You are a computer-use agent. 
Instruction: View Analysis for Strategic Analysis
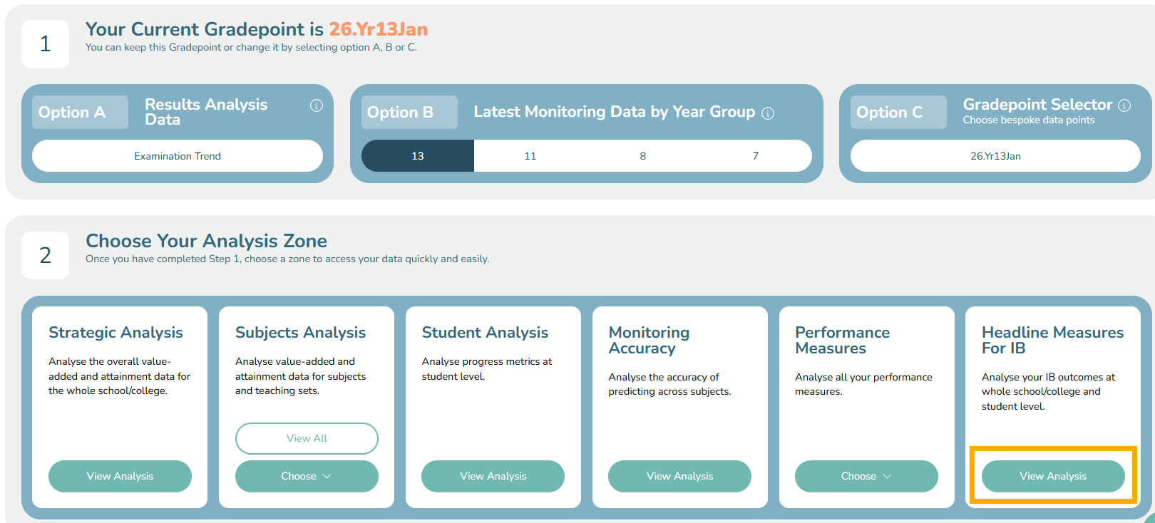pyautogui.click(x=120, y=476)
